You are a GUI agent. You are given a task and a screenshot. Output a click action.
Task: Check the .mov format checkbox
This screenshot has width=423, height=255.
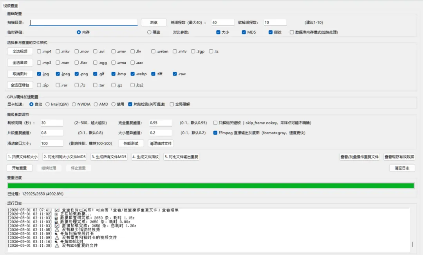pyautogui.click(x=77, y=51)
